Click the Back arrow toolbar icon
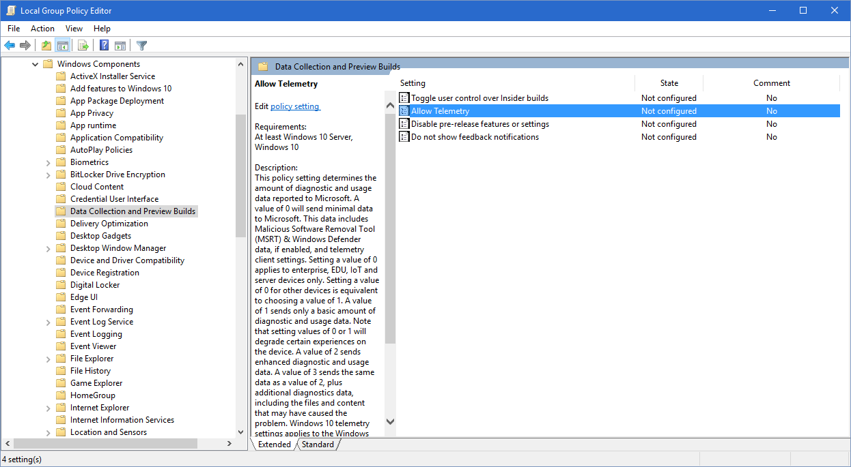 [10, 46]
